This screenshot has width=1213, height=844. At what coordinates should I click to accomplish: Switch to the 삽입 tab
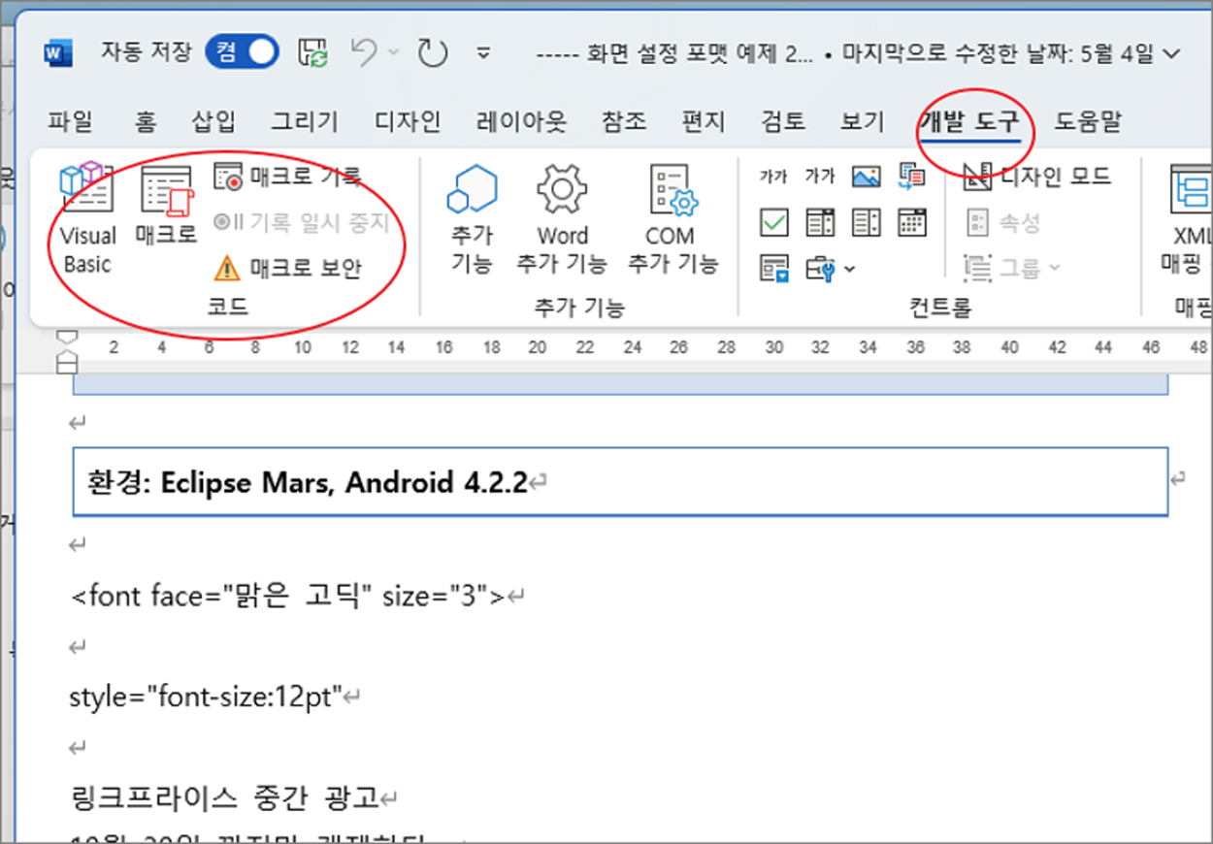213,122
